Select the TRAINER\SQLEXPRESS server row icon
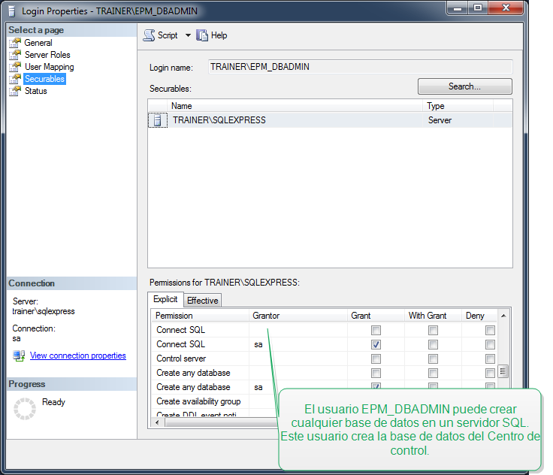Viewport: 553px width, 475px height. (157, 120)
